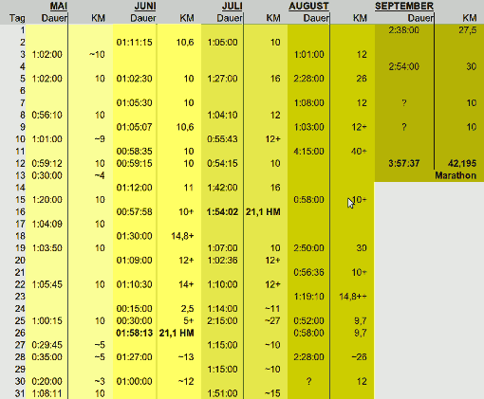Screen dimensions: 484x399
Task: Click the 26 KM cell in August
Action: (x=362, y=79)
